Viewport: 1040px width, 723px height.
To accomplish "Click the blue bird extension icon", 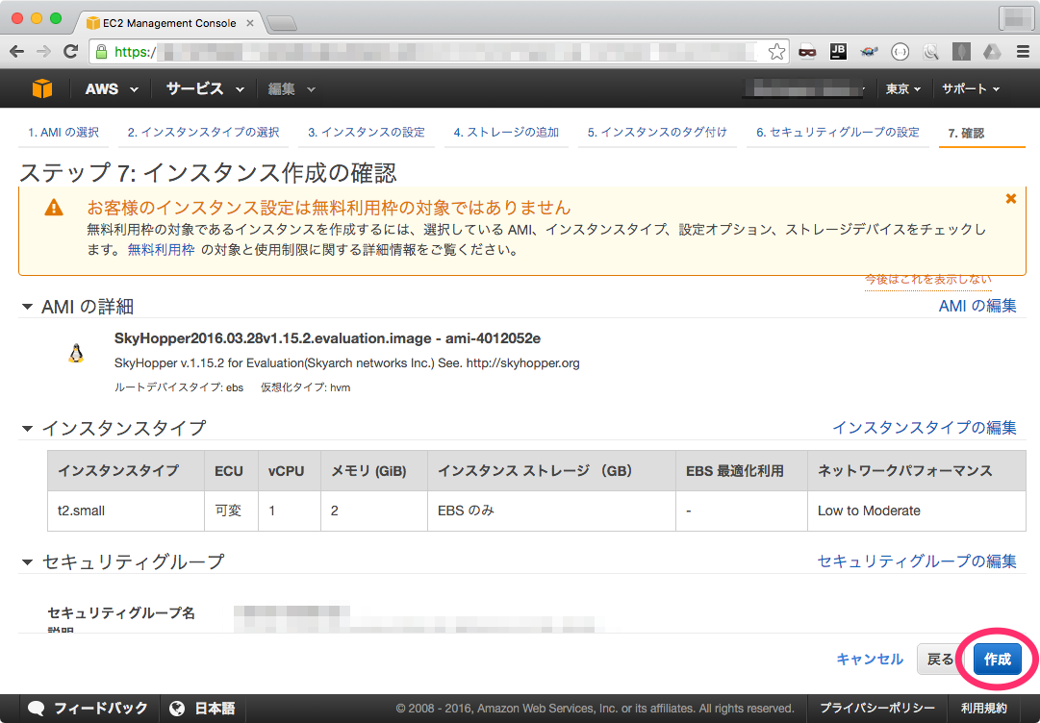I will [x=869, y=52].
